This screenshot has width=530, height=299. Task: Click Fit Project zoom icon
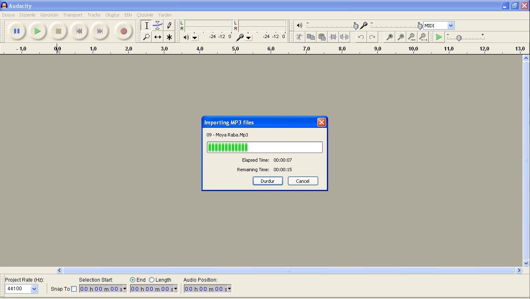tap(423, 37)
